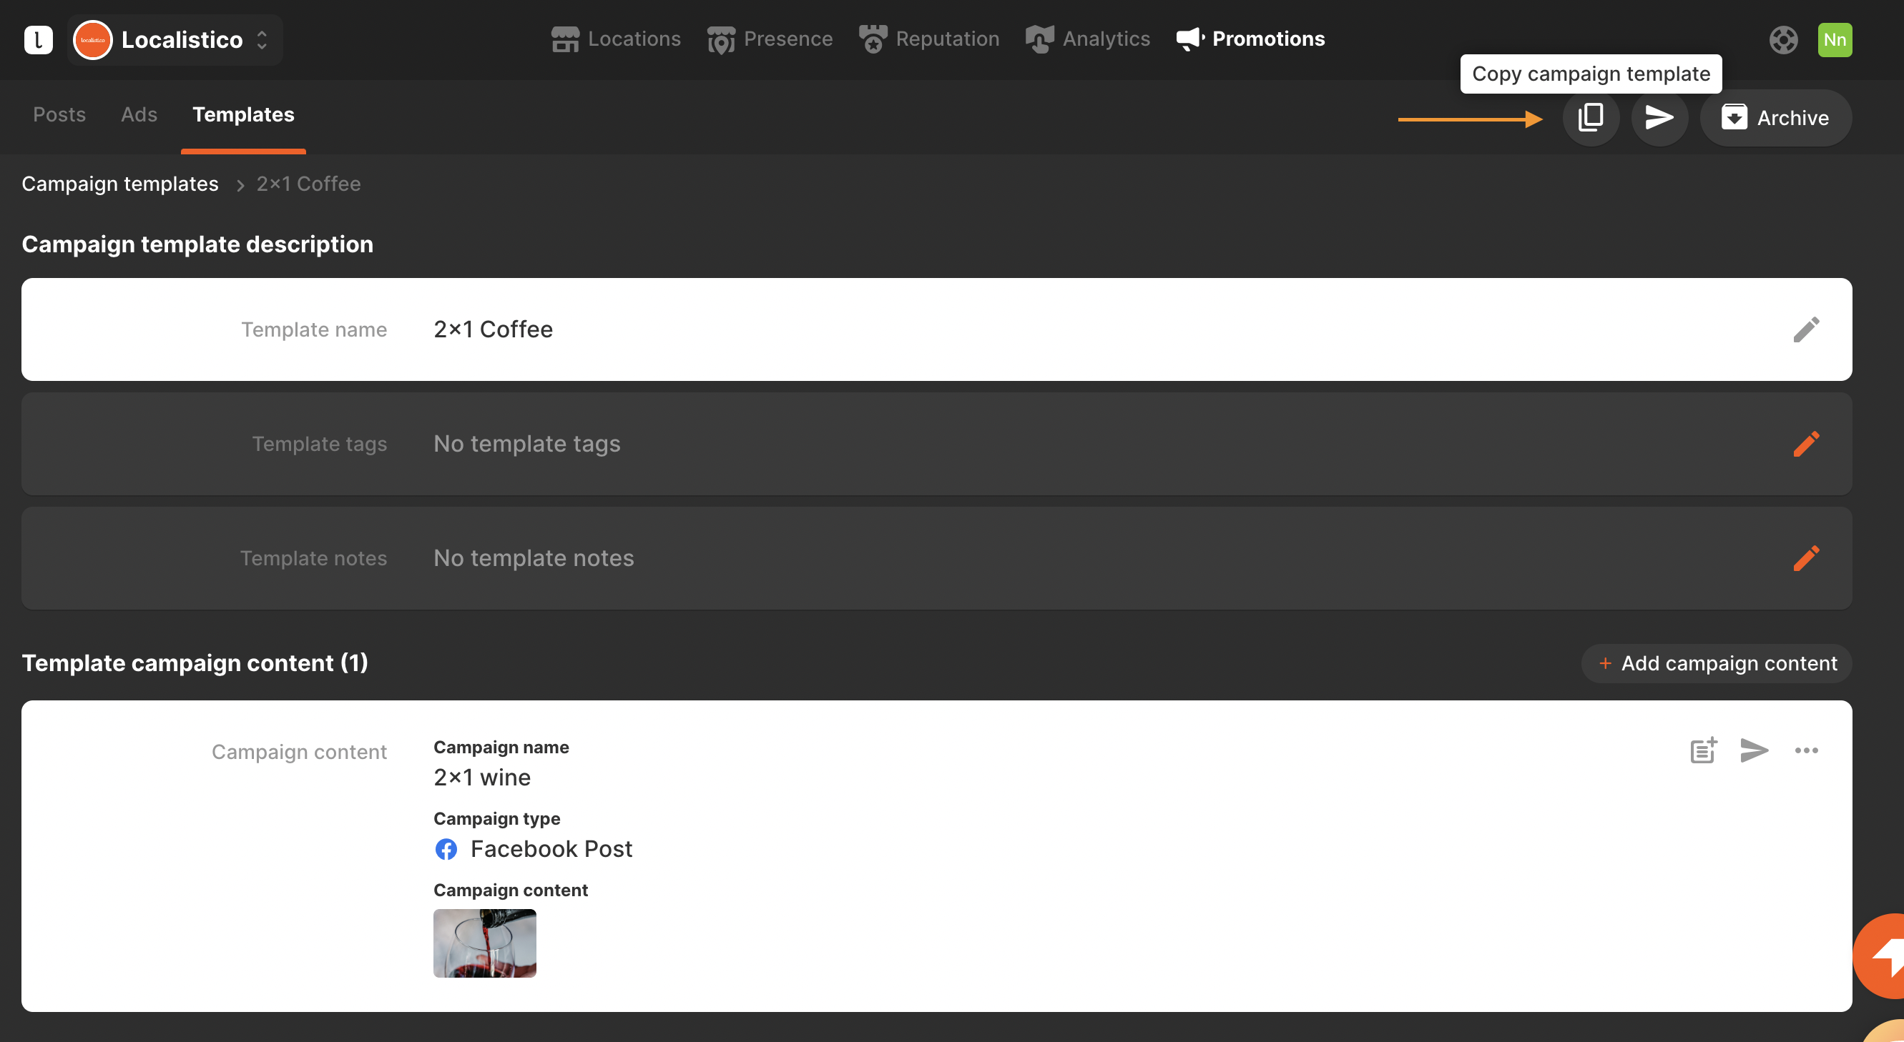
Task: Click the Facebook Post campaign type text
Action: coord(551,849)
